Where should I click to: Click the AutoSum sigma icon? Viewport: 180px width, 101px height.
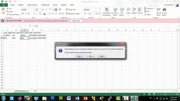(145, 8)
